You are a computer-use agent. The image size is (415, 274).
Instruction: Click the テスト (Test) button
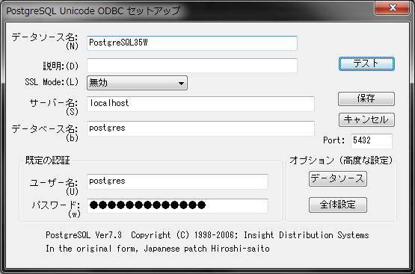click(x=366, y=63)
